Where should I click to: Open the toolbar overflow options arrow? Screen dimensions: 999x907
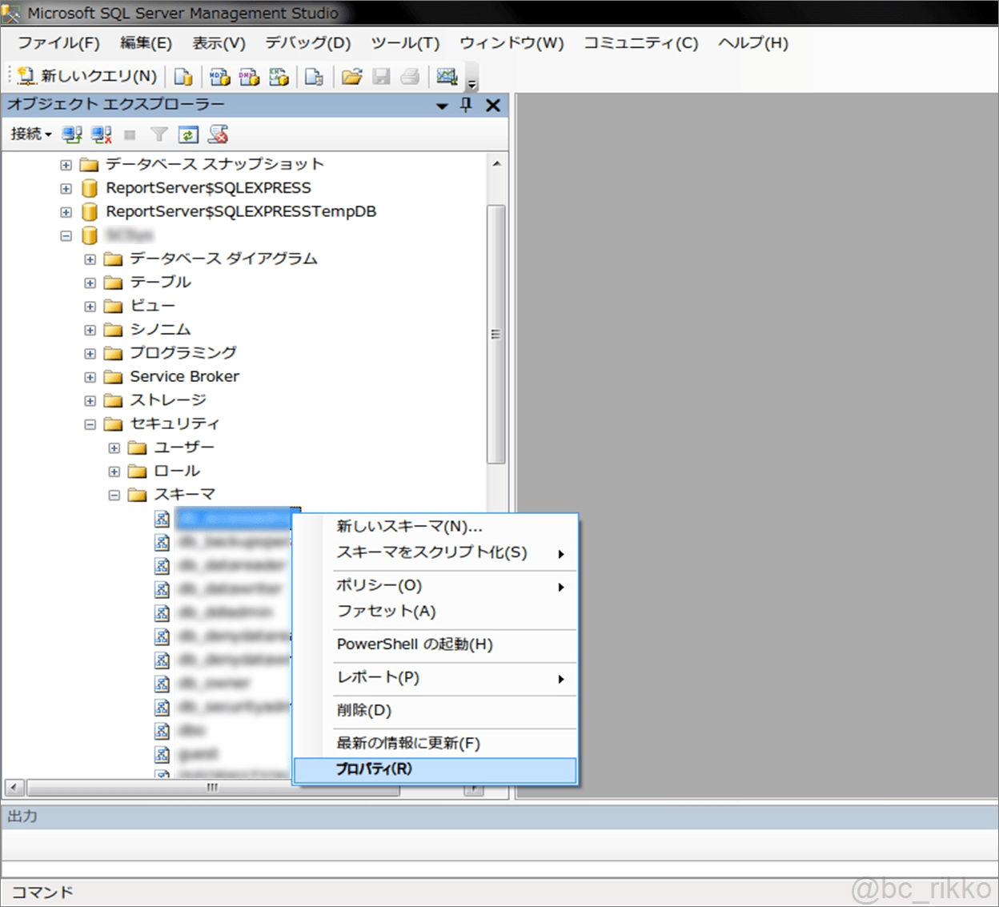472,82
